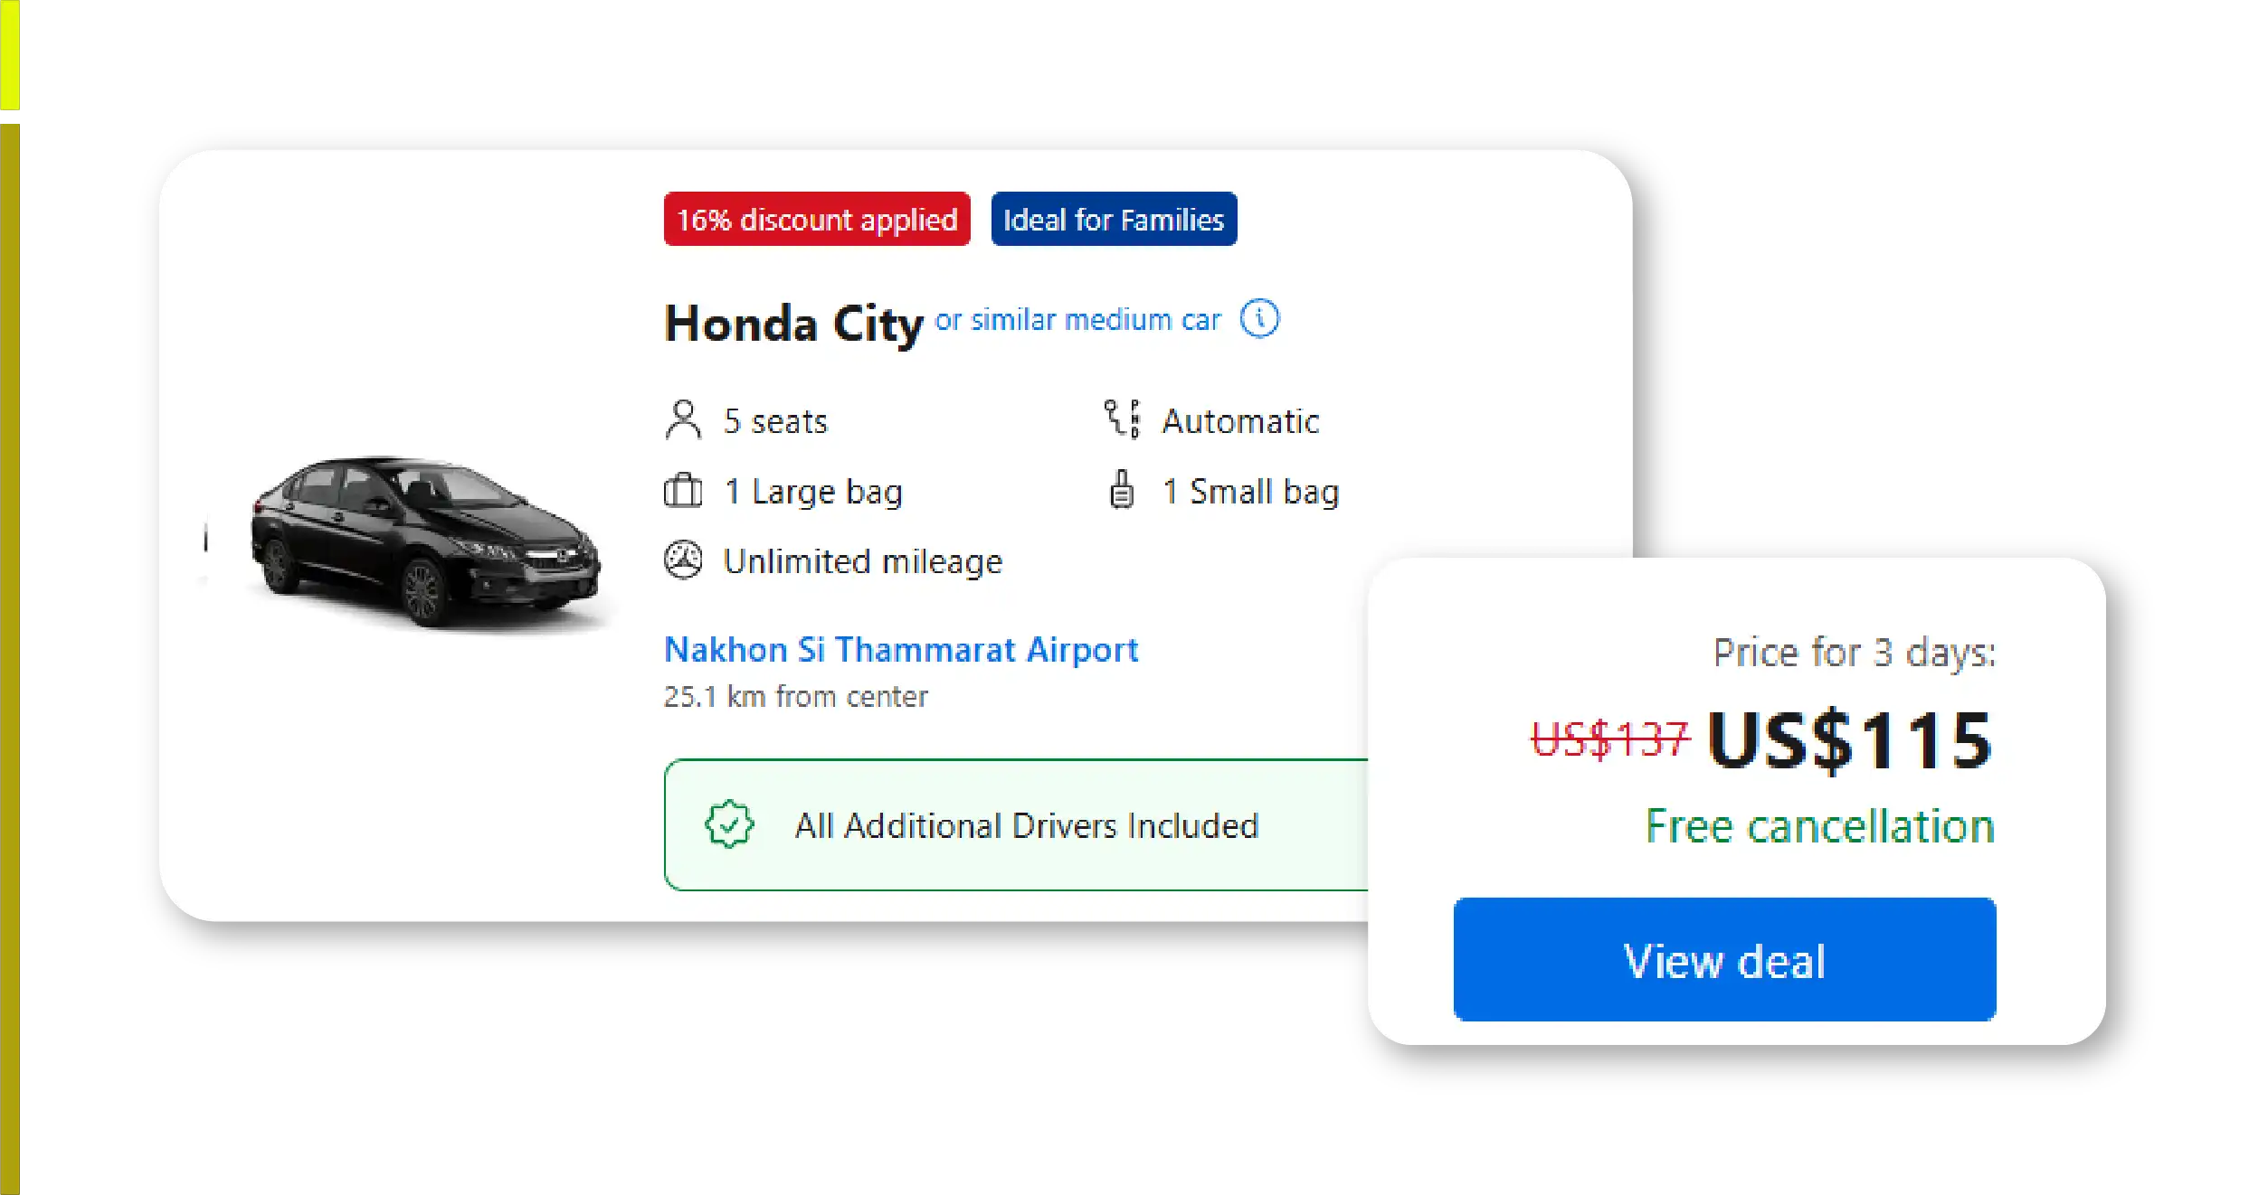The width and height of the screenshot is (2268, 1195).
Task: Click the green verified checkmark badge icon
Action: point(731,824)
